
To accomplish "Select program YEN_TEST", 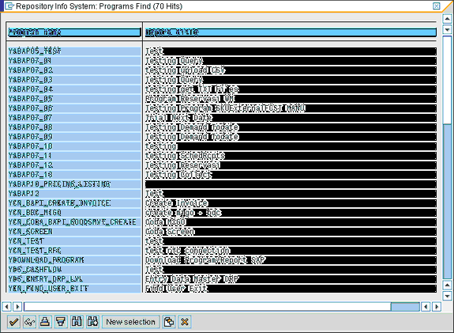I will click(x=74, y=241).
